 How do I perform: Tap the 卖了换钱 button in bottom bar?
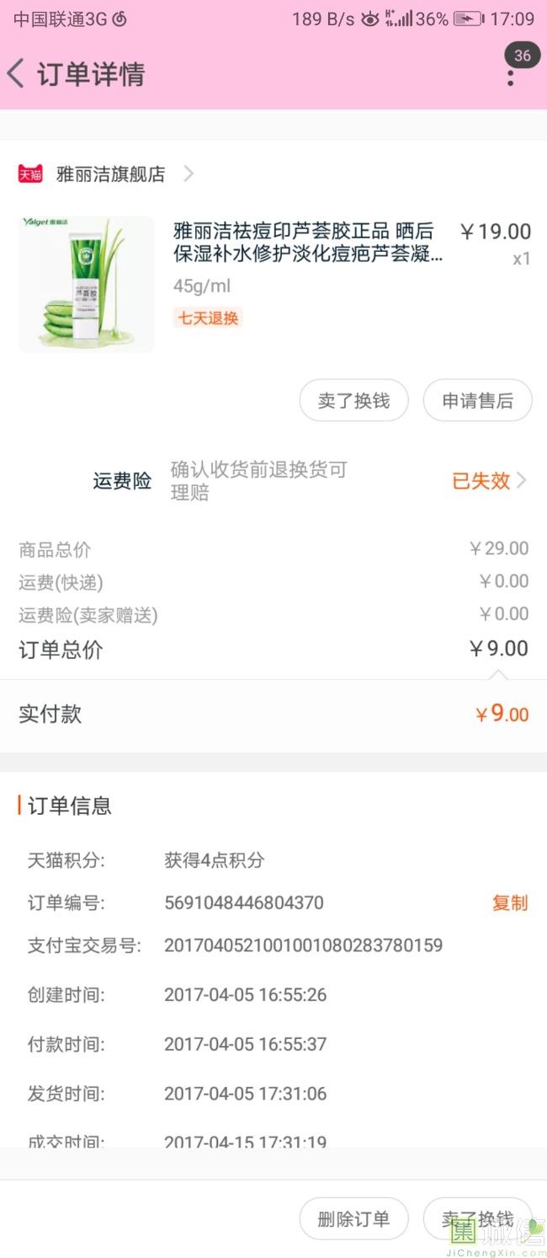coord(477,1219)
